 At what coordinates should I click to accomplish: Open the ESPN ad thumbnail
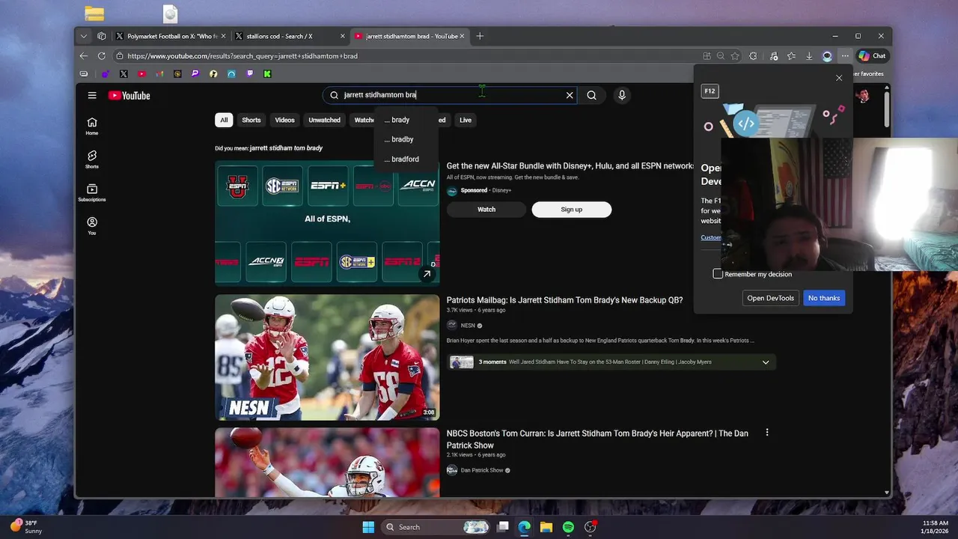point(327,223)
